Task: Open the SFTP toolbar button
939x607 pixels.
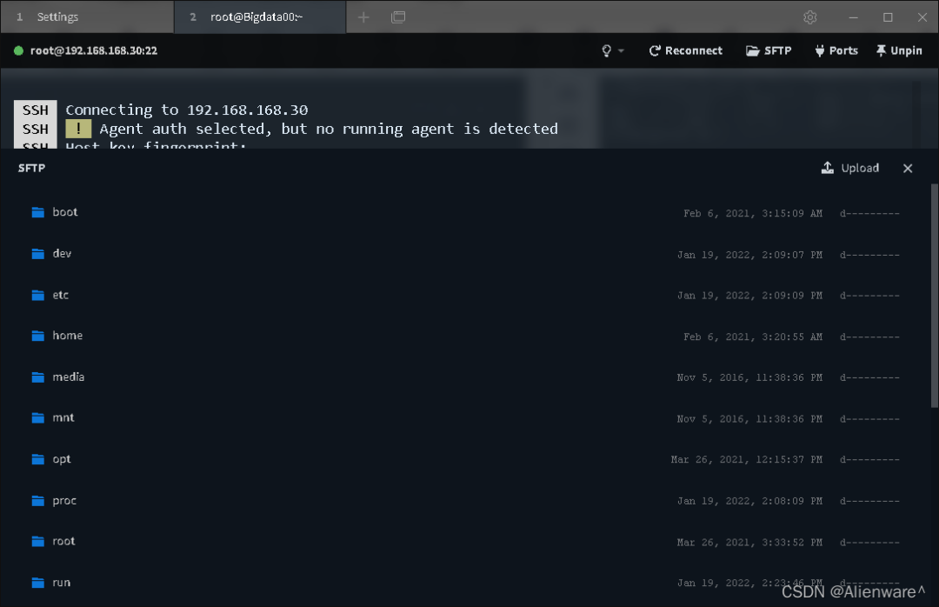Action: [769, 50]
